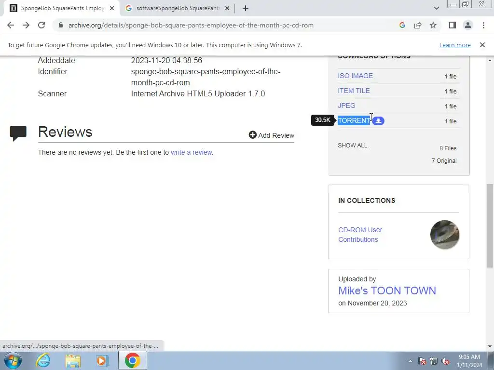Image resolution: width=494 pixels, height=370 pixels.
Task: Click Learn more about Chrome updates
Action: point(455,45)
